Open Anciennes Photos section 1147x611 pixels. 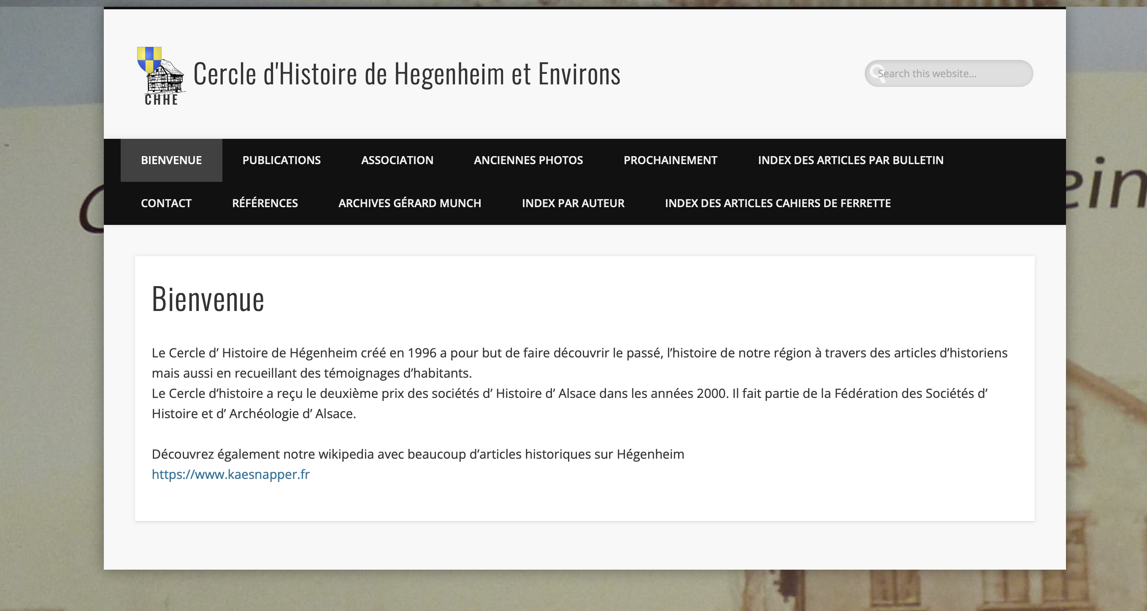528,160
